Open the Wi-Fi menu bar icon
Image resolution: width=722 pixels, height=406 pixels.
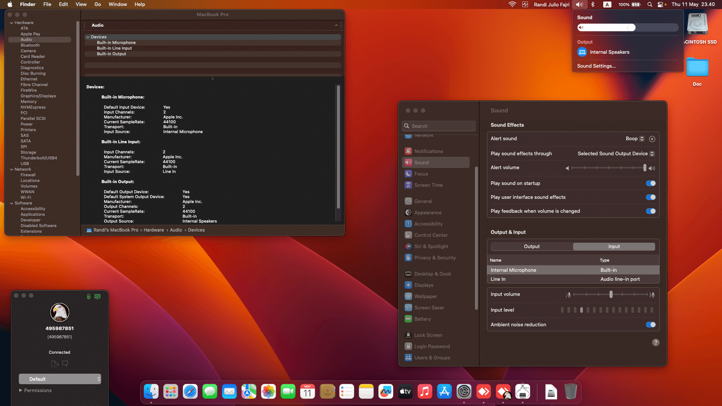pos(512,5)
